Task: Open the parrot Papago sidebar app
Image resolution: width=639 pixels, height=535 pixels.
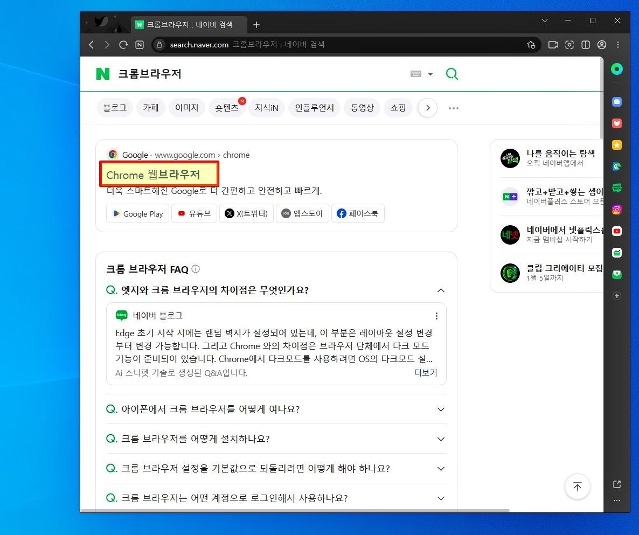Action: coord(617,166)
